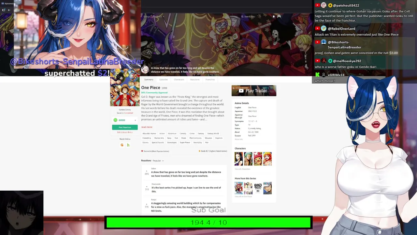
Task: Upvote the reaction with 313 votes
Action: pyautogui.click(x=147, y=186)
